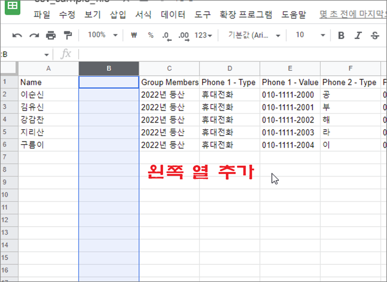
Task: Open the last edit history link
Action: click(x=353, y=14)
